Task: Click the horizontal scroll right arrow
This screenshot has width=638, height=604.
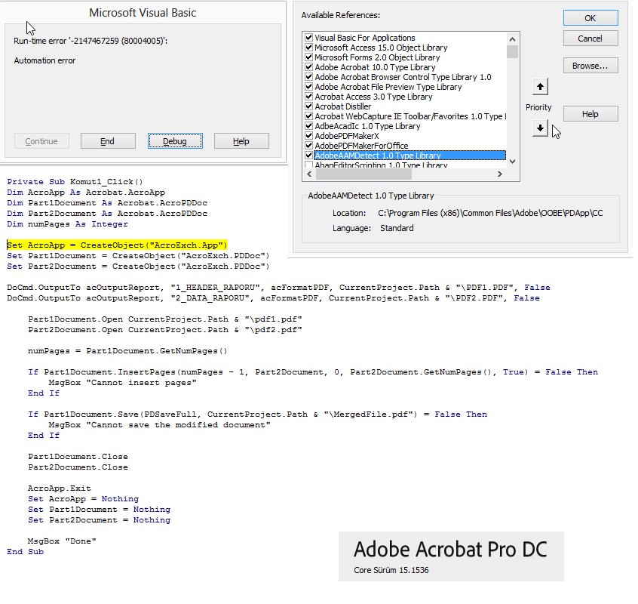Action: (498, 175)
